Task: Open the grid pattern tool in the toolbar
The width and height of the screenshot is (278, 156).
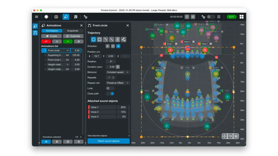Action: point(76,17)
